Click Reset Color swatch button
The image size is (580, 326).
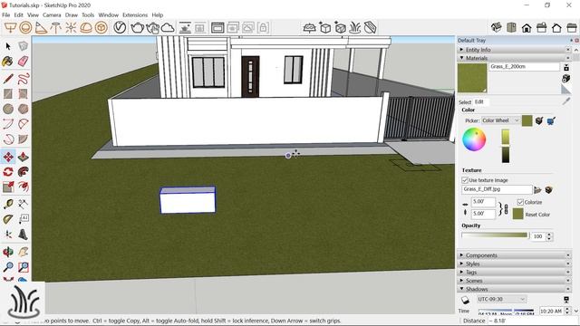517,214
